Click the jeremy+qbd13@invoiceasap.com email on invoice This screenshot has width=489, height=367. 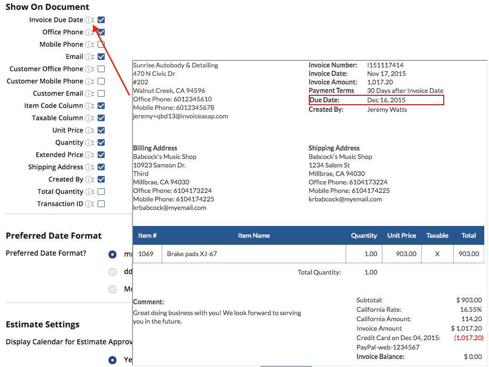tap(180, 116)
